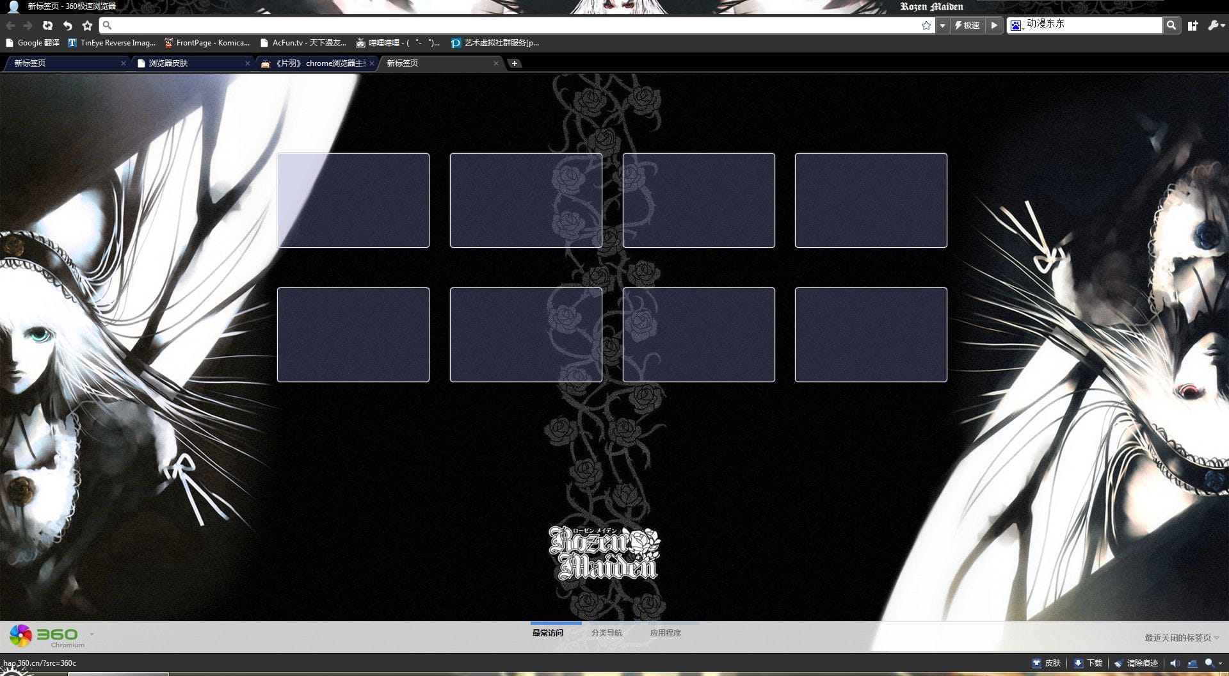
Task: Open the extensions plus-grid icon
Action: tap(1193, 26)
